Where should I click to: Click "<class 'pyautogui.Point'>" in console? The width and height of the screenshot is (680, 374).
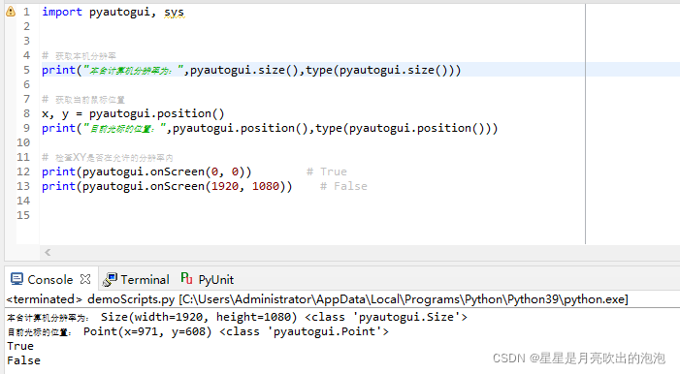[304, 332]
